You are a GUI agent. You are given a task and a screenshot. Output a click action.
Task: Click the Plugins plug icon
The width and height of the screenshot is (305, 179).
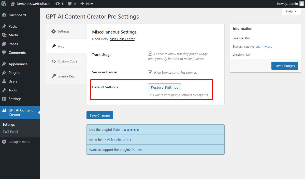(4, 73)
